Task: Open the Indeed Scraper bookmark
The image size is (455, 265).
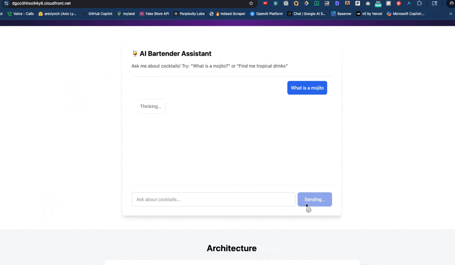Action: point(227,14)
